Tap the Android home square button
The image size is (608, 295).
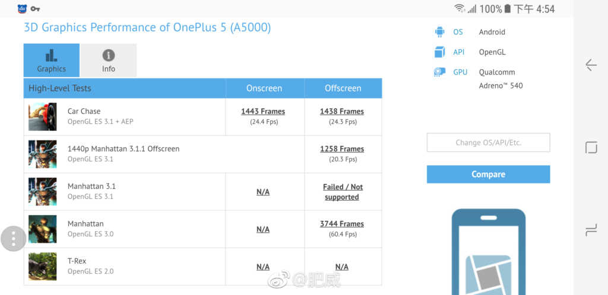pos(591,147)
